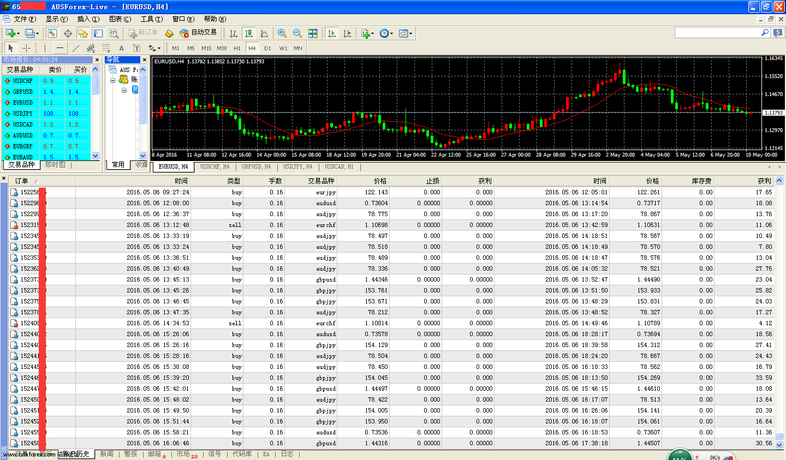The height and width of the screenshot is (460, 786).
Task: Open 日志 journal terminal tab
Action: tap(287, 454)
